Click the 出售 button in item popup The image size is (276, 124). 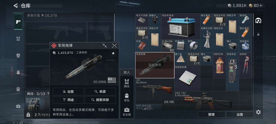68,92
